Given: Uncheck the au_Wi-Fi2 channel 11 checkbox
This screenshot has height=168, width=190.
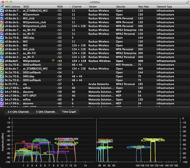Looking at the screenshot, I should point(2,30).
